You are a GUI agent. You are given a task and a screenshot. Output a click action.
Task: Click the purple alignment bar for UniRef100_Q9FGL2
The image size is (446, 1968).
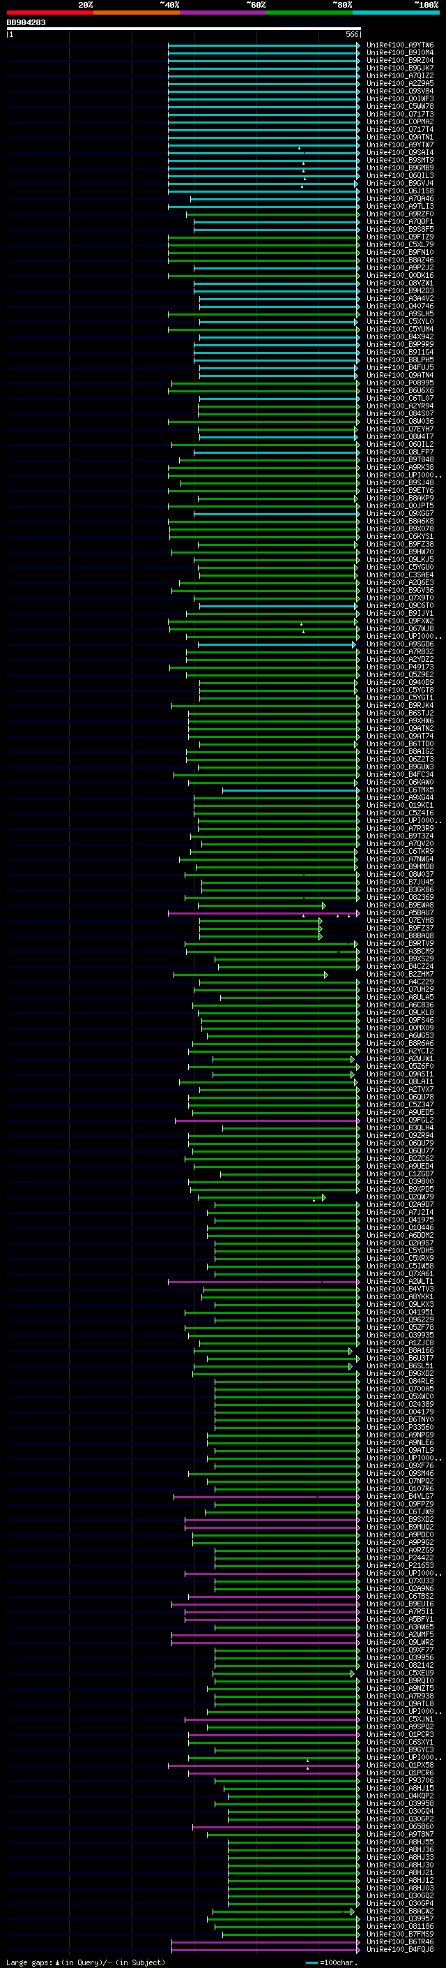pyautogui.click(x=268, y=1120)
